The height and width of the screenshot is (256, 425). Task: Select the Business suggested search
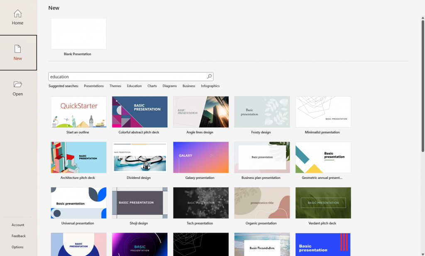(189, 86)
